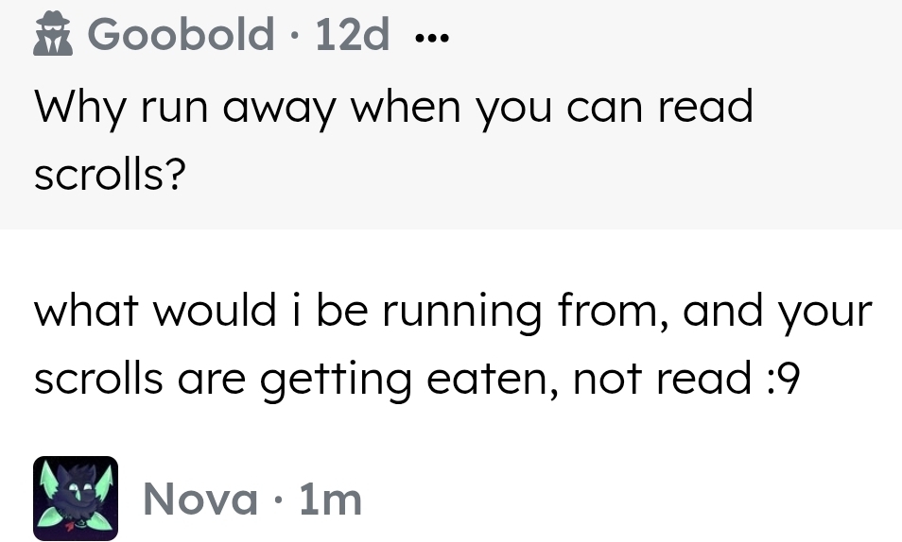Viewport: 902px width, 542px height.
Task: Click the word "getting" in the reply
Action: click(x=336, y=381)
